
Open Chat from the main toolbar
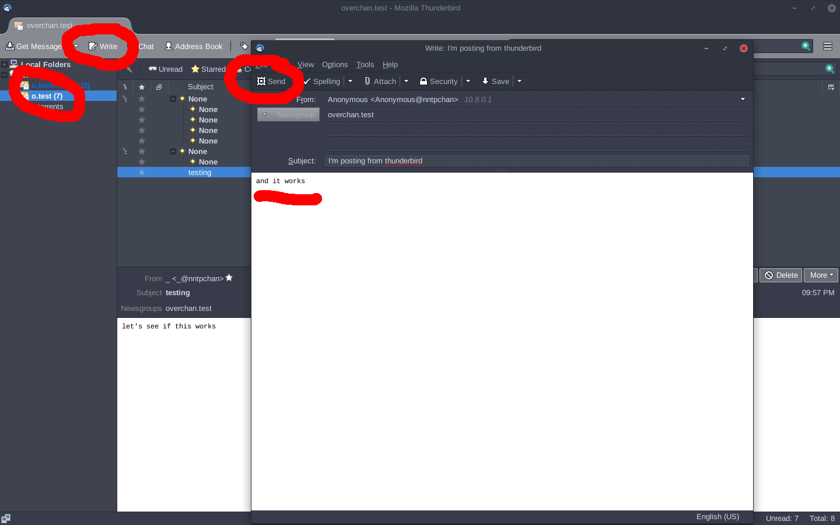pos(146,46)
